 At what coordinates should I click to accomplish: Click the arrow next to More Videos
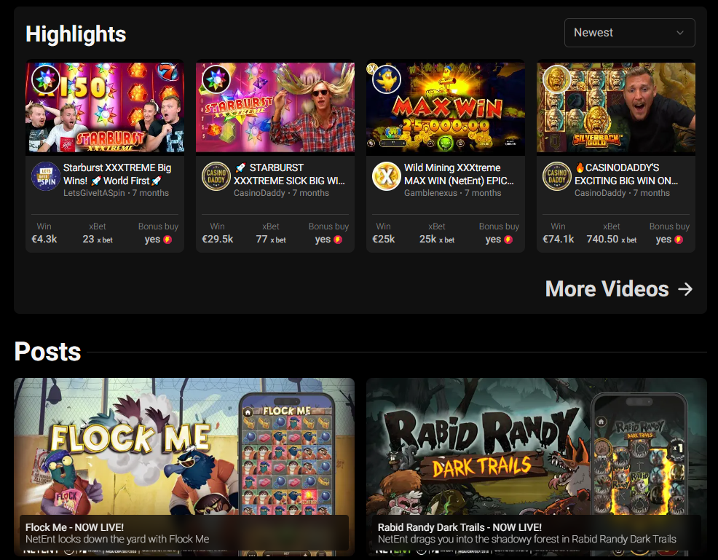pyautogui.click(x=685, y=289)
